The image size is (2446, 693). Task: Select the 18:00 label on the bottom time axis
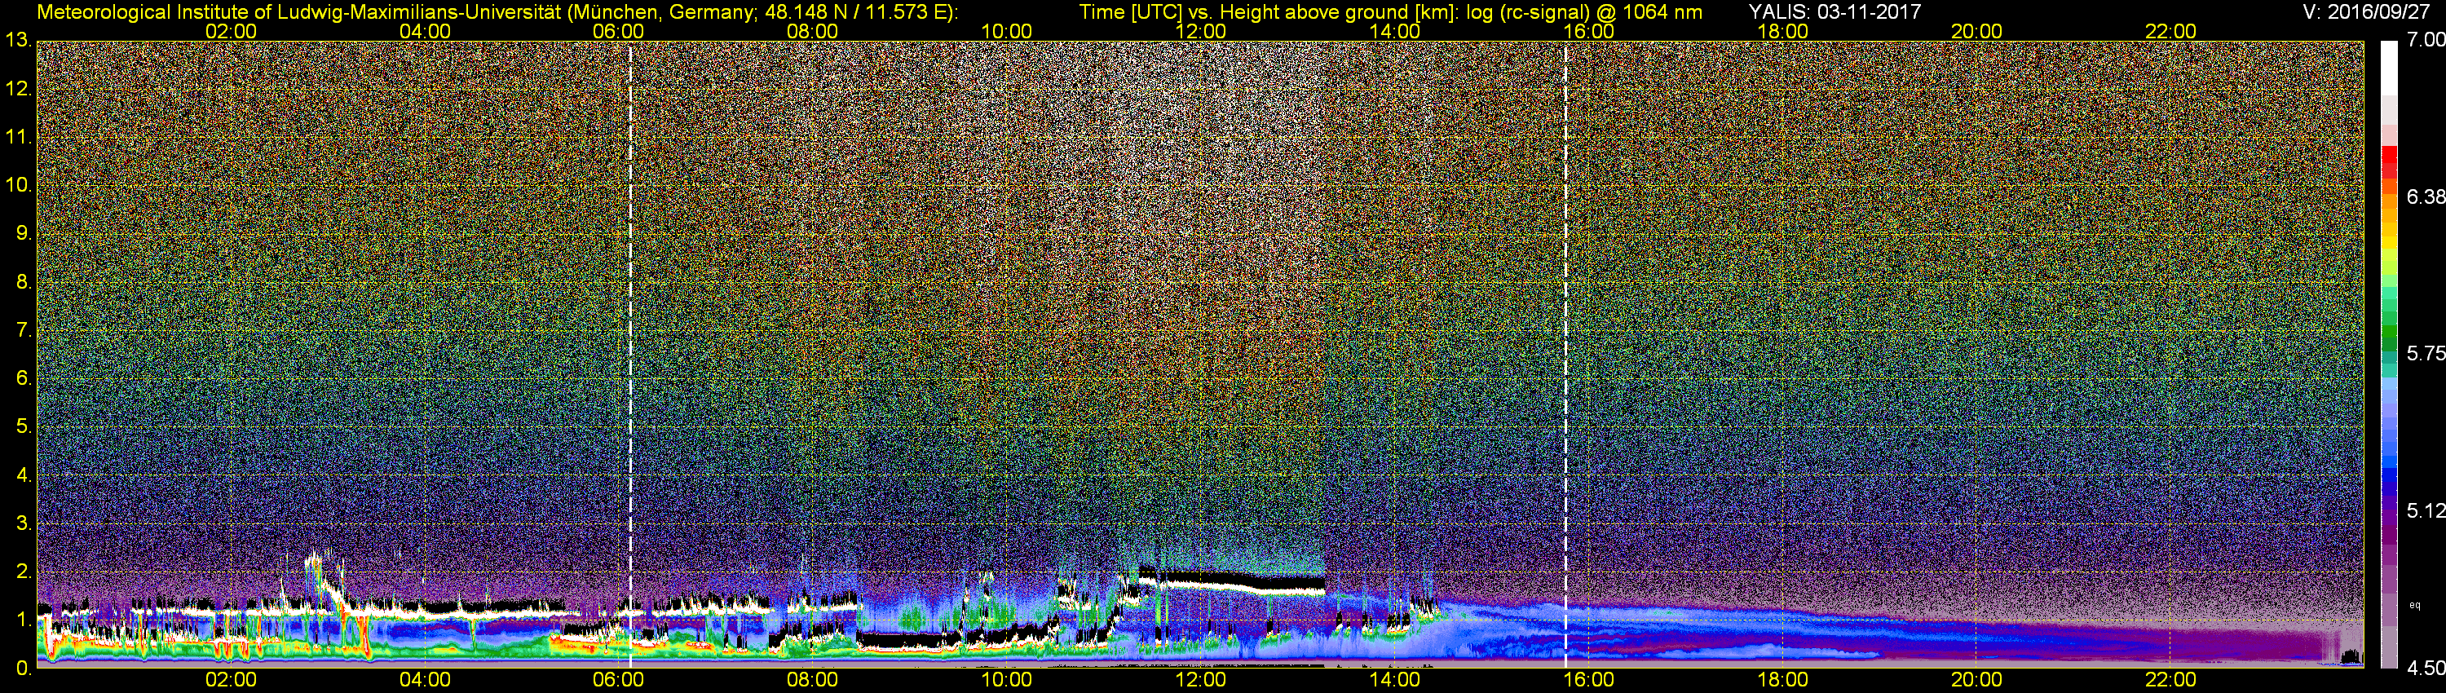1782,681
